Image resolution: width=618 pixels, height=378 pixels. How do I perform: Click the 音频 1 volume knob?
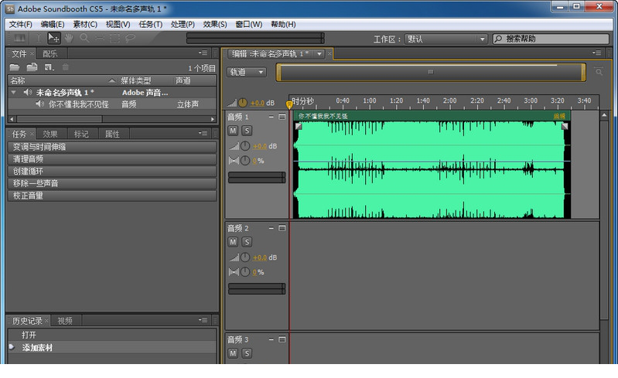coord(245,146)
